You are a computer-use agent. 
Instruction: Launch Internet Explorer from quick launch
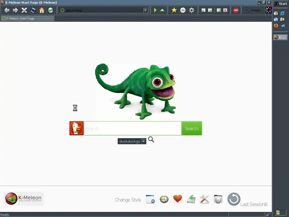(282, 13)
